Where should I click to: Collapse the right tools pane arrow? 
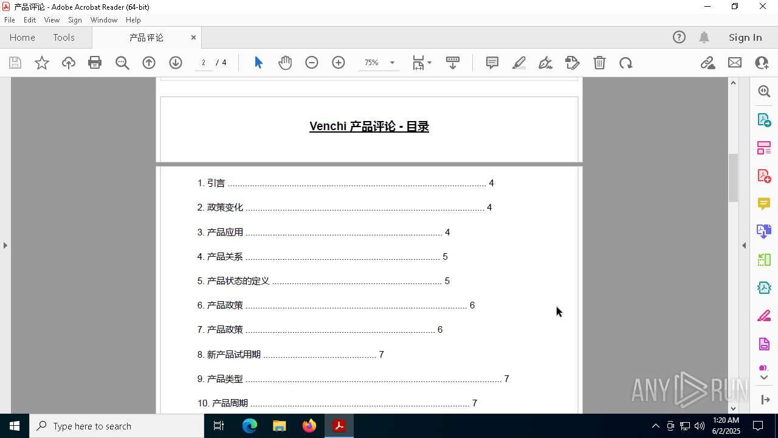click(744, 245)
